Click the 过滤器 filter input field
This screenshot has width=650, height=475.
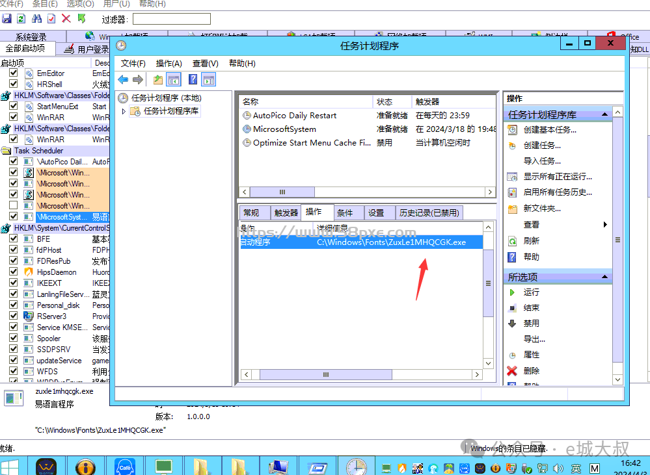pos(172,19)
